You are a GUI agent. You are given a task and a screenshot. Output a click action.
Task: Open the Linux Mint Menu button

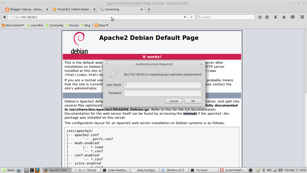pyautogui.click(x=8, y=170)
